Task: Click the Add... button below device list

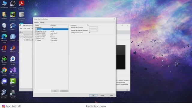Action: (55, 91)
